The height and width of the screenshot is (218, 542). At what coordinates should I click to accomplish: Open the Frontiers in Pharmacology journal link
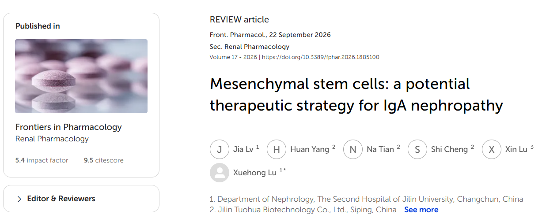click(68, 127)
